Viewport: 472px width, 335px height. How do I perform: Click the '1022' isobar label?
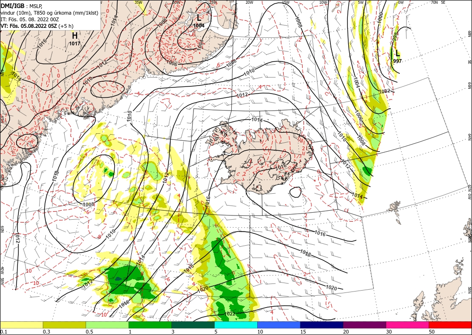[x=230, y=314]
